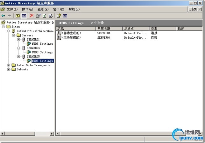Sort by the 类型 column header
205x143 pixels.
tap(163, 29)
